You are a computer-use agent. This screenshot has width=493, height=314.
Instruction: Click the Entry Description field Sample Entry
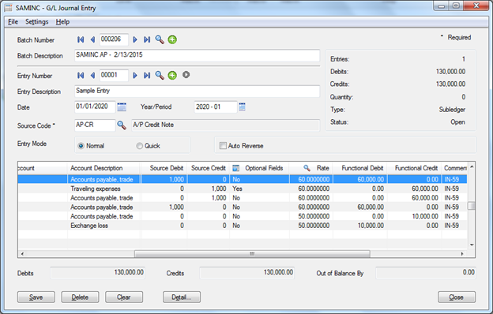pos(198,91)
